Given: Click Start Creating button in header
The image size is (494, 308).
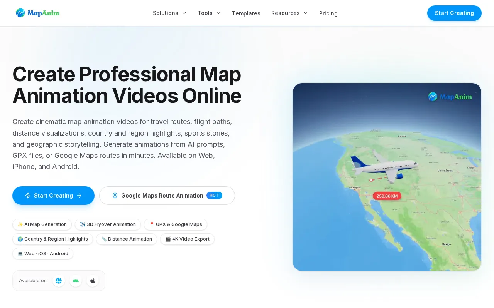Looking at the screenshot, I should [x=454, y=13].
